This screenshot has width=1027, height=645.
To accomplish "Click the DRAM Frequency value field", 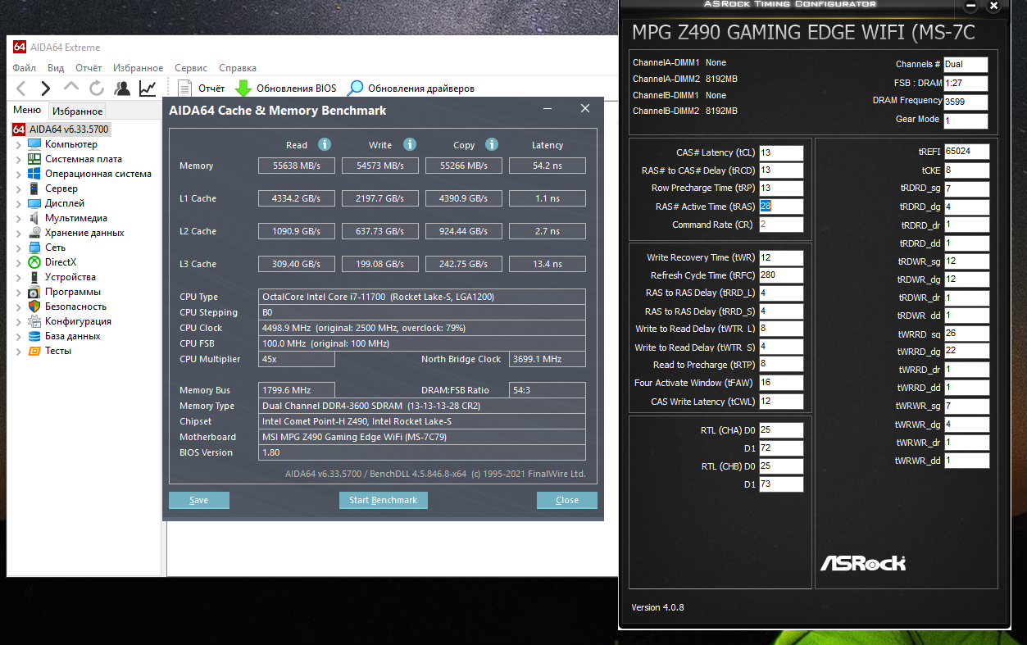I will (x=966, y=102).
